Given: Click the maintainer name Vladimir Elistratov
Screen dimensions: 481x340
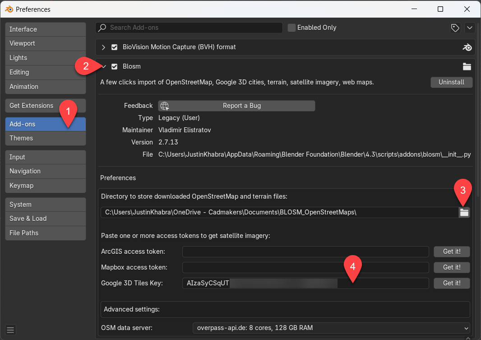Looking at the screenshot, I should click(185, 130).
